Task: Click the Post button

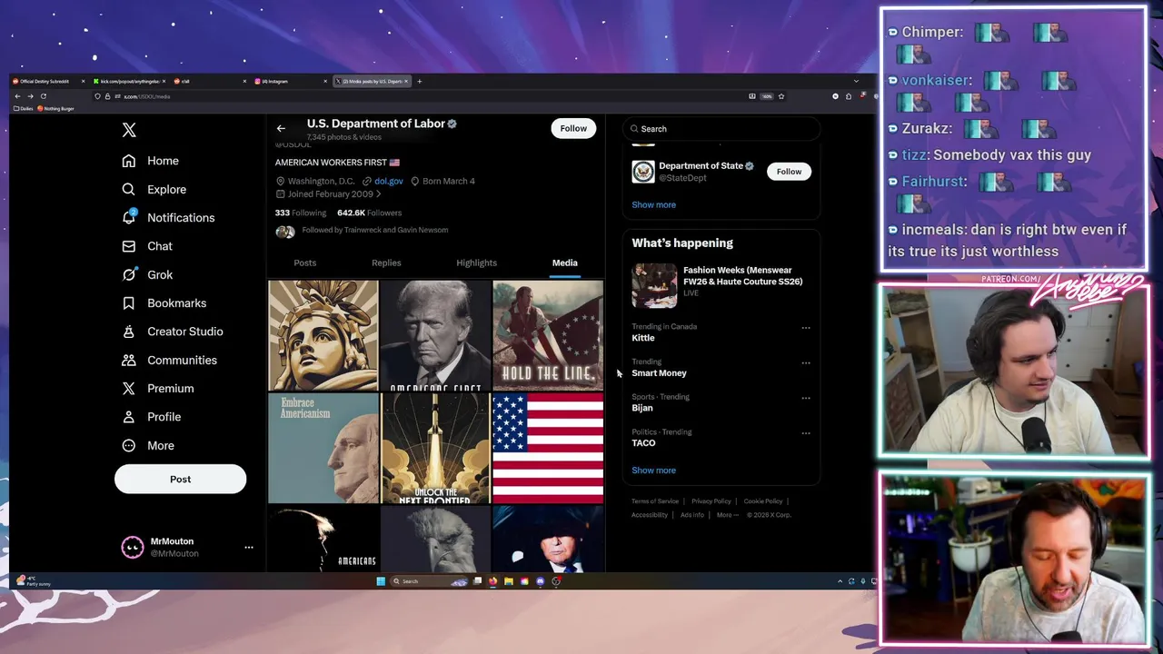Action: tap(180, 479)
